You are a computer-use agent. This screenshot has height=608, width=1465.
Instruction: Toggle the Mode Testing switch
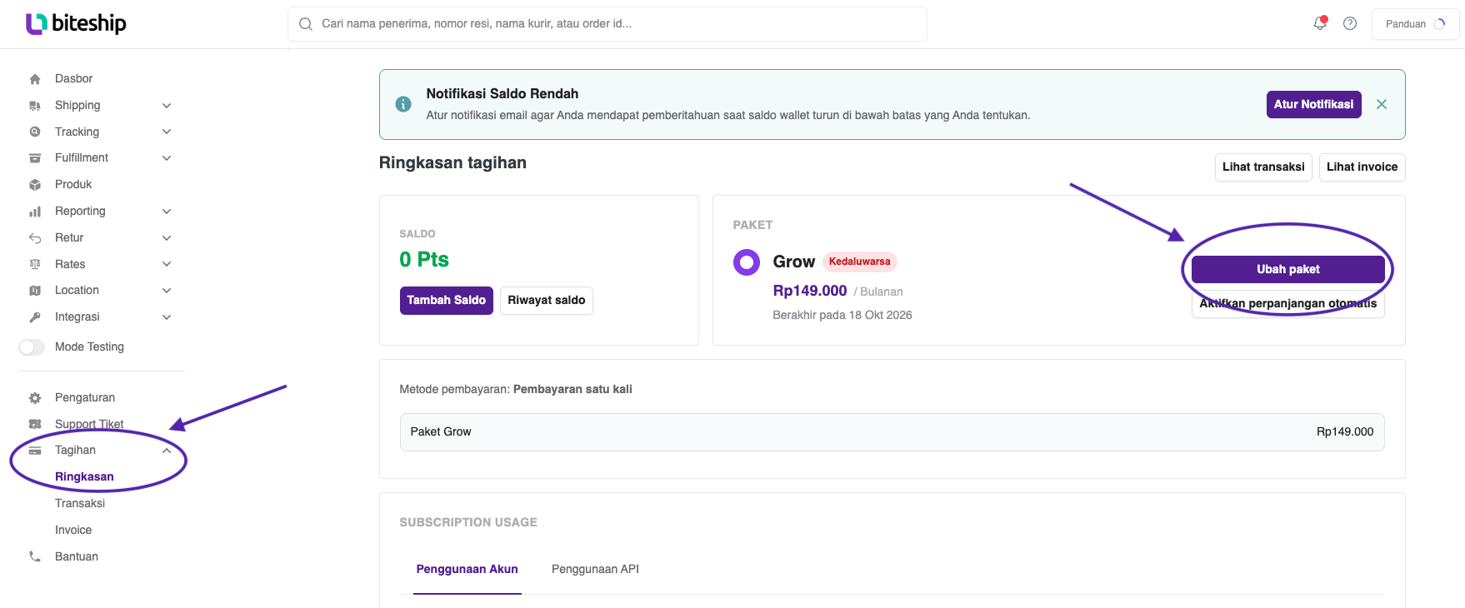click(32, 346)
